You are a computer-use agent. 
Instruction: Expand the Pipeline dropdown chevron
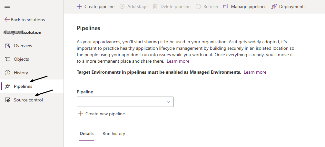[x=168, y=102]
